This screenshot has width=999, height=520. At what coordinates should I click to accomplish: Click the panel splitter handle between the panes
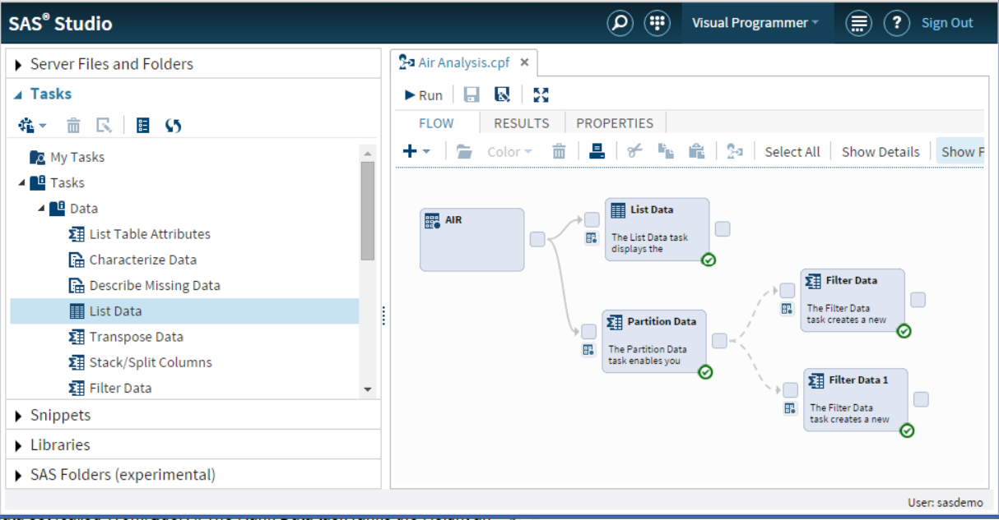[383, 315]
